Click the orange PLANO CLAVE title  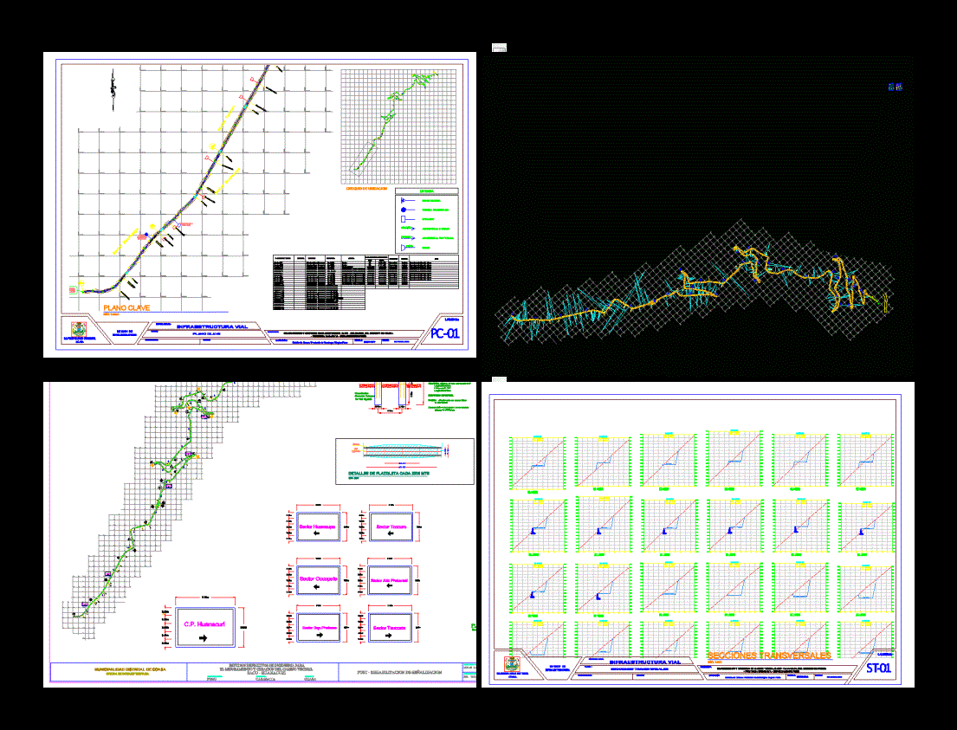(126, 307)
